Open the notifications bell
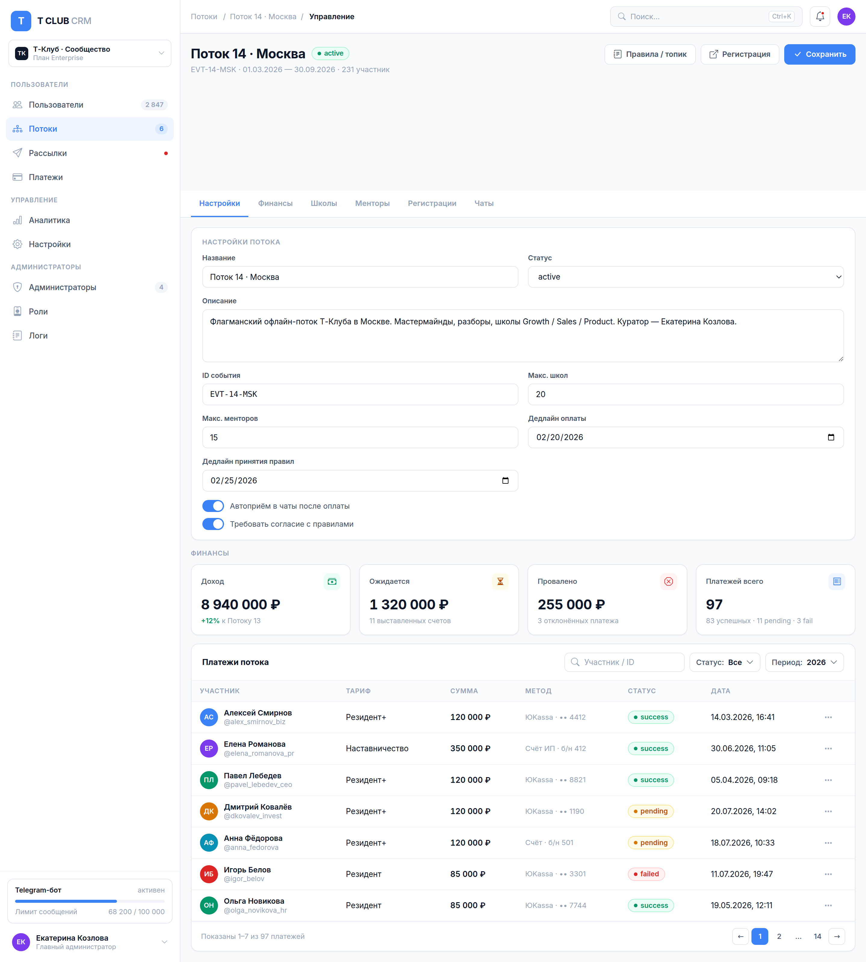The image size is (866, 962). (820, 17)
